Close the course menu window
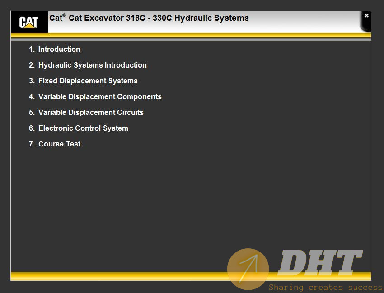This screenshot has width=384, height=293. [x=366, y=16]
